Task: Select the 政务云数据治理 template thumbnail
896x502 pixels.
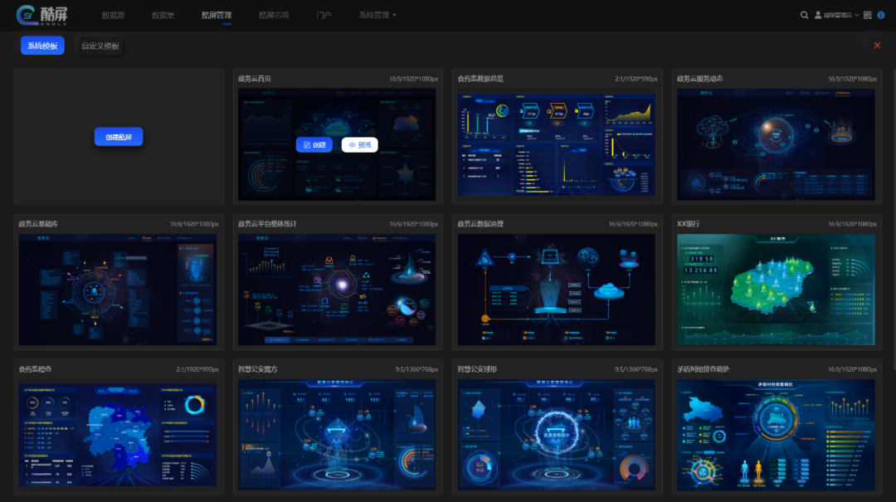Action: click(556, 289)
